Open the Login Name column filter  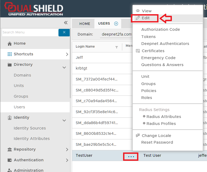[117, 47]
